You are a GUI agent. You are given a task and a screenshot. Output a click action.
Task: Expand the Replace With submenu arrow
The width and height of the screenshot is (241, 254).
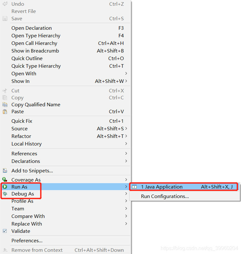click(x=126, y=224)
